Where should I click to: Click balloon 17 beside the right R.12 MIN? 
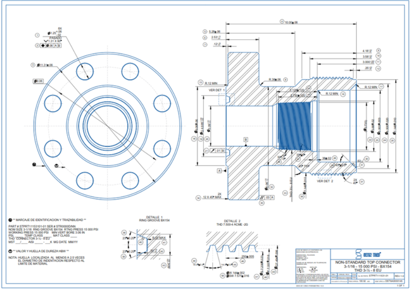[x=381, y=86]
